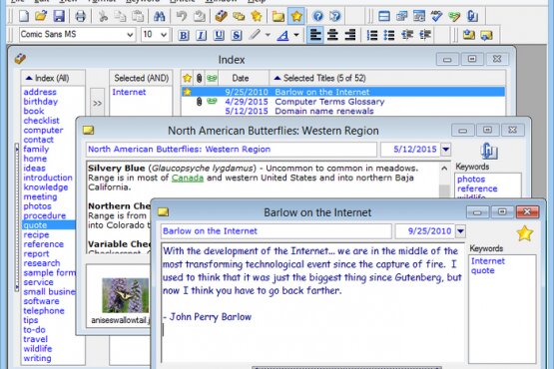
Task: Open the font color dropdown arrow
Action: click(x=296, y=35)
